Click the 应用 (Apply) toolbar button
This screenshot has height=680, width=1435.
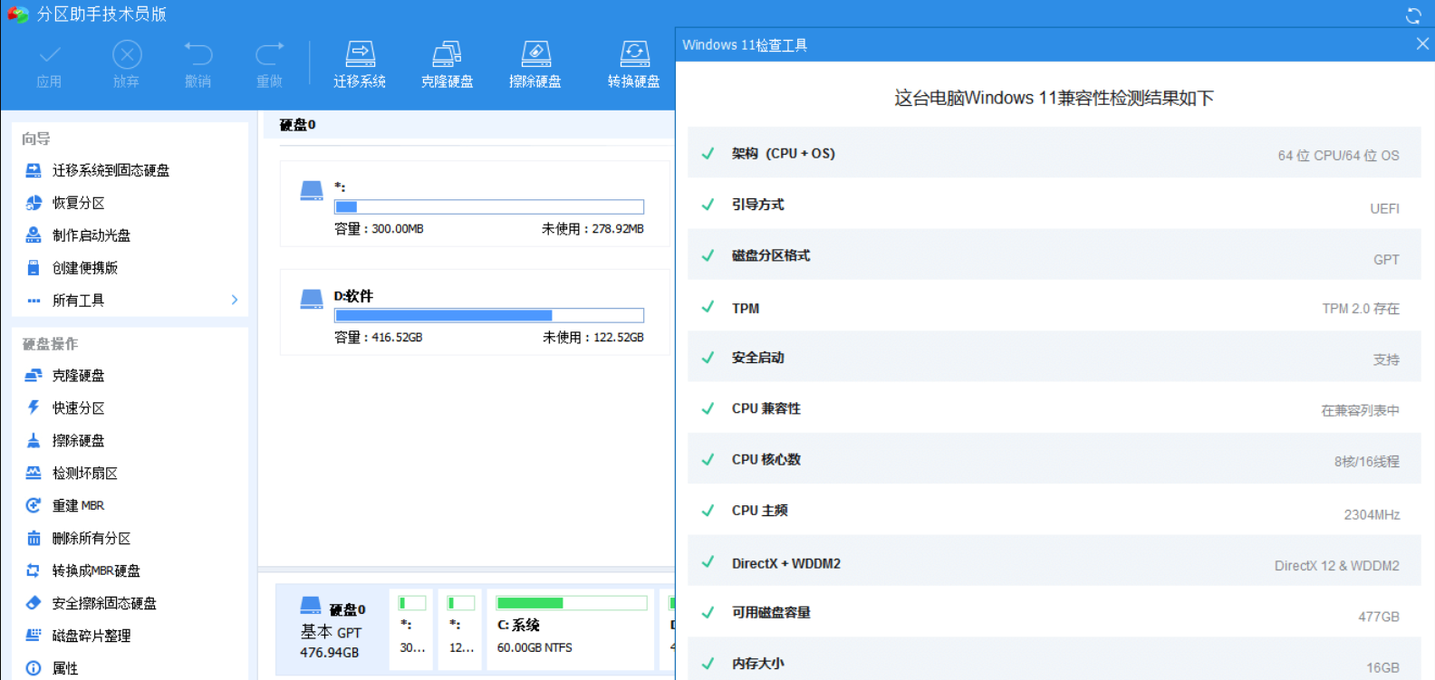tap(50, 65)
